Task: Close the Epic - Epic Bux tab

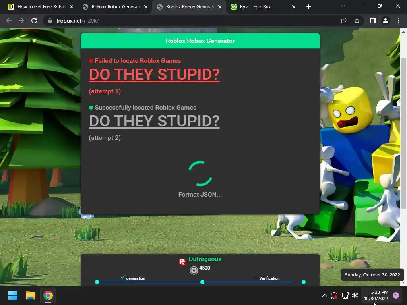Action: (x=294, y=7)
